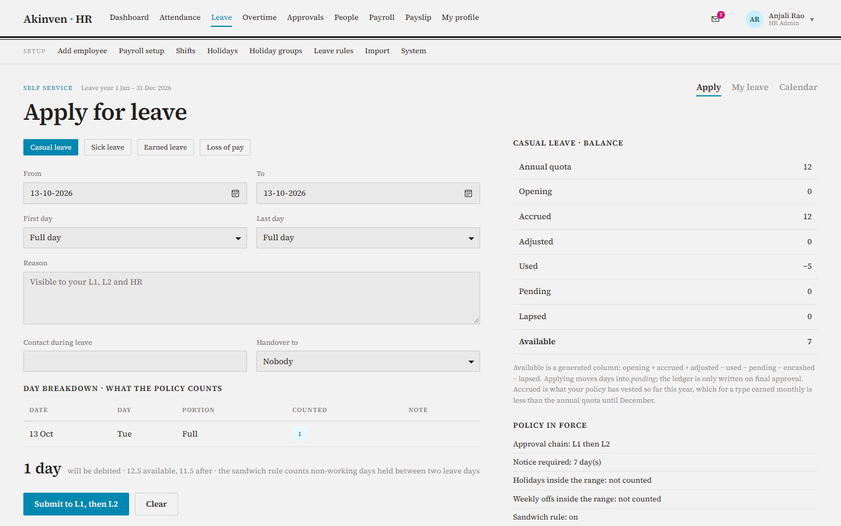
Task: Select the Loss of pay type
Action: click(225, 147)
